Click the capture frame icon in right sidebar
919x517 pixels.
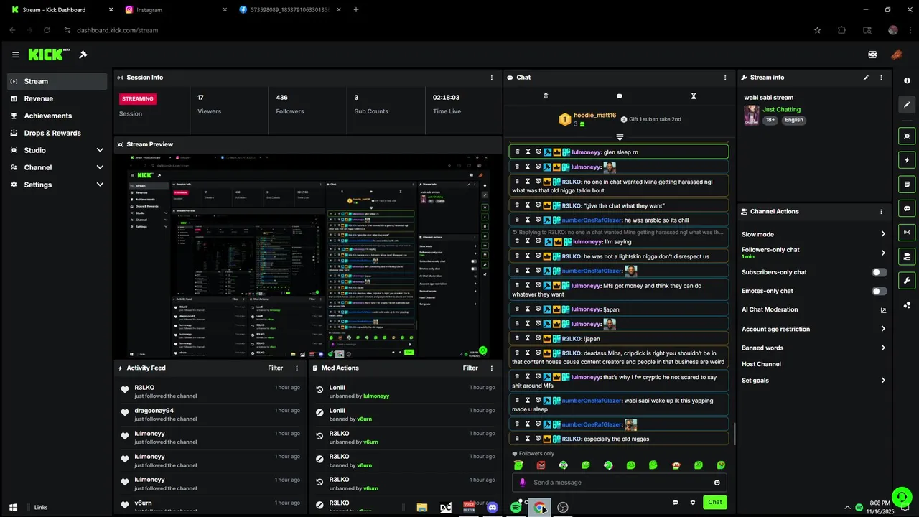click(x=908, y=136)
